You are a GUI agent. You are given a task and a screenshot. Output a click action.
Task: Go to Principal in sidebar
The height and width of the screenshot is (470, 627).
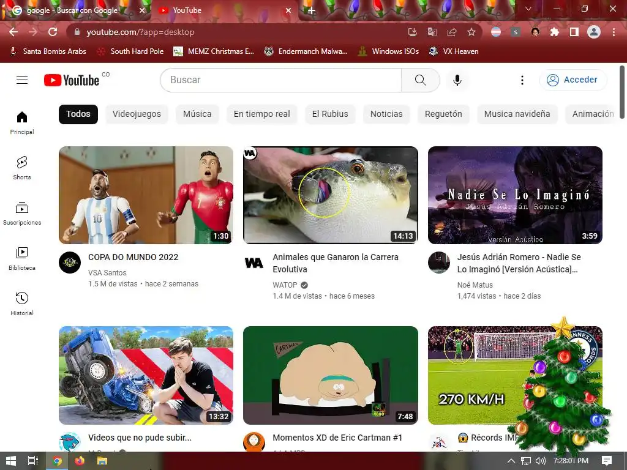point(22,122)
